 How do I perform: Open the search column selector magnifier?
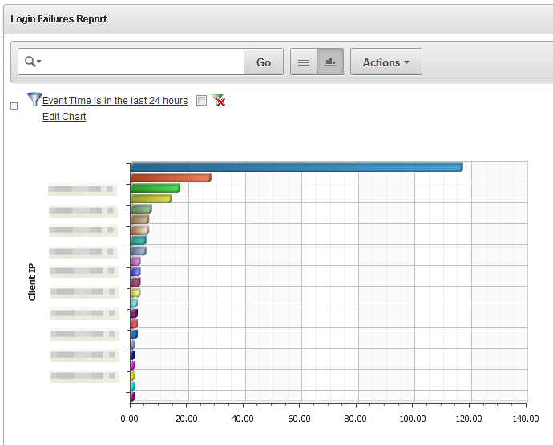[x=33, y=62]
